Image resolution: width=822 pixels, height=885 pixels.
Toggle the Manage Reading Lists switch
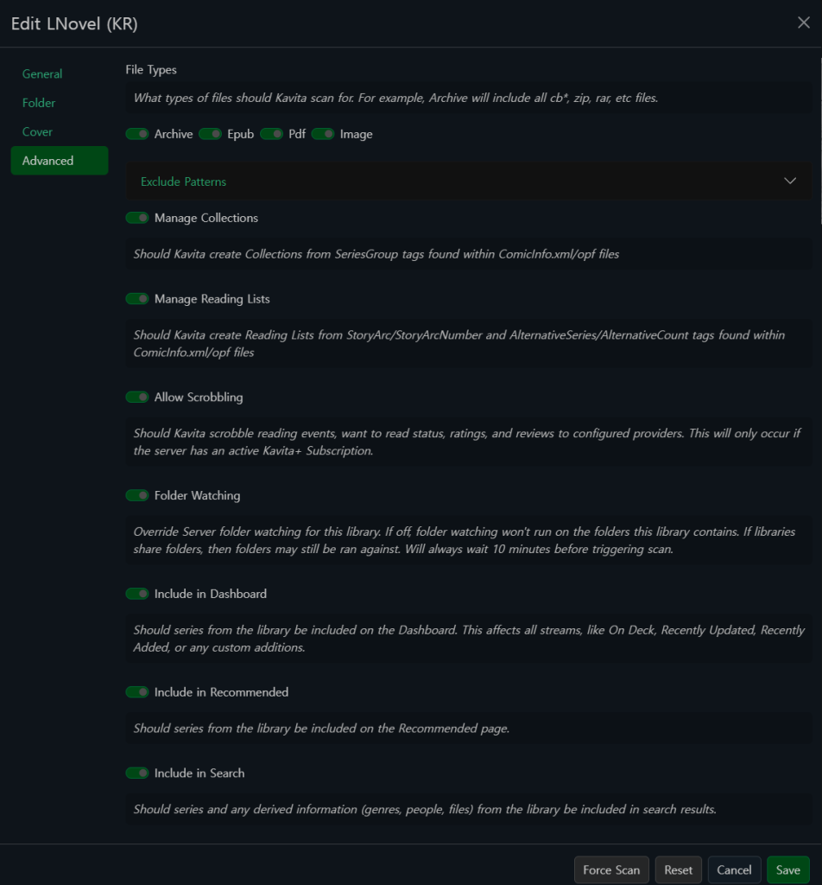pyautogui.click(x=137, y=299)
